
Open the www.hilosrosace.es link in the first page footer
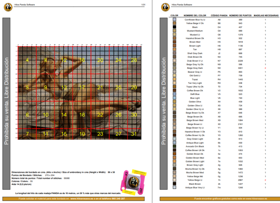click(x=82, y=199)
